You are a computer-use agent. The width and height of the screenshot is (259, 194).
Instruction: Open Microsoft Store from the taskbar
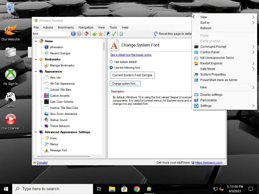(x=124, y=189)
